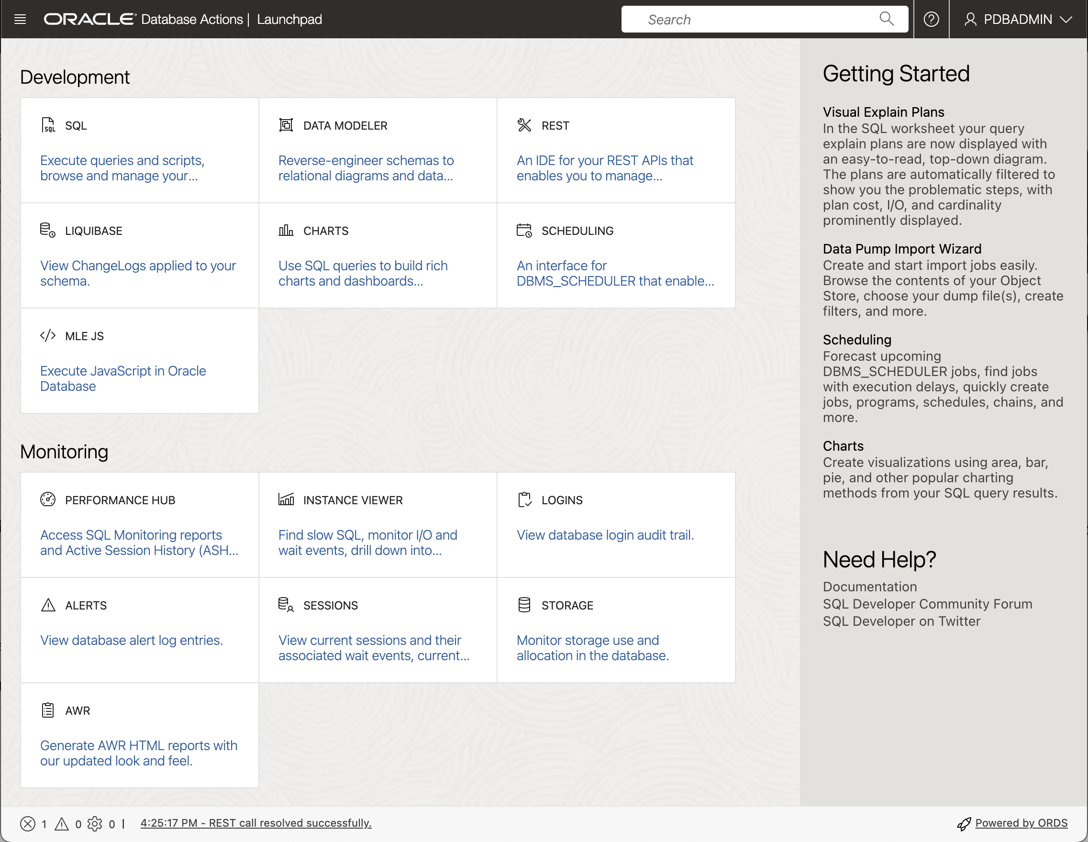Open the navigation hamburger menu
Image resolution: width=1088 pixels, height=842 pixels.
coord(20,19)
